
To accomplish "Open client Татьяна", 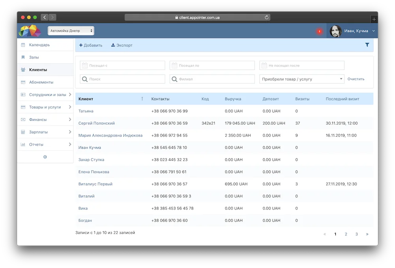I will [86, 111].
